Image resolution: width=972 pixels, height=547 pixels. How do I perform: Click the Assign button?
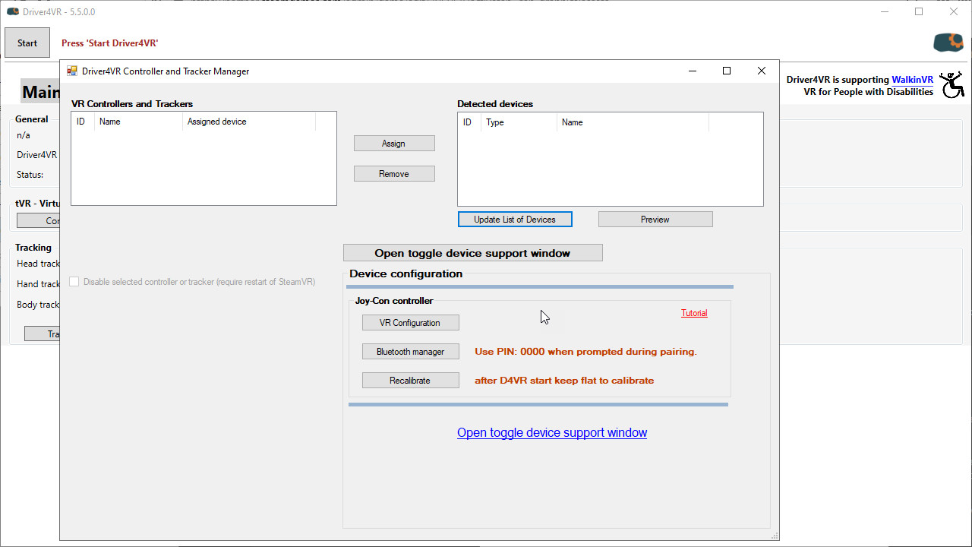[394, 143]
